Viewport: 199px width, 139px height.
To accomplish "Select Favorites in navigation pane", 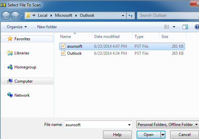I will 27,39.
